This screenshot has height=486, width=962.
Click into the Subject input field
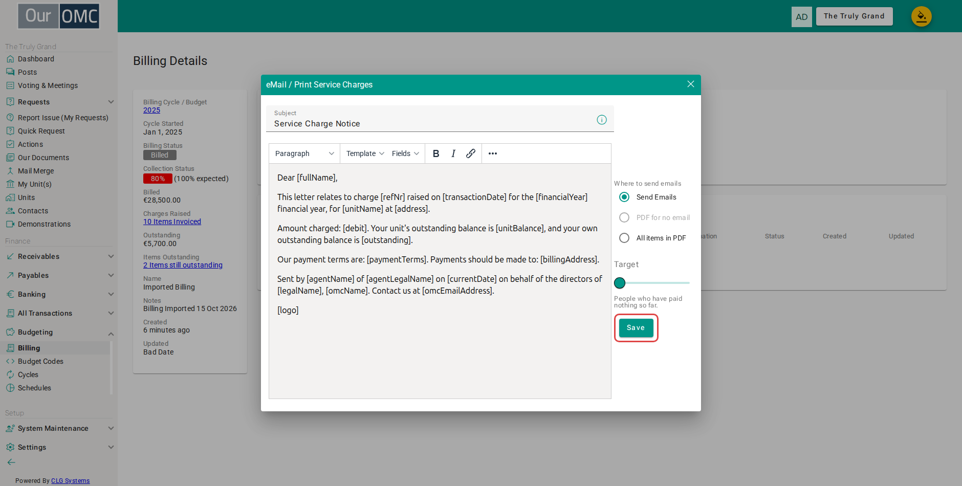432,124
